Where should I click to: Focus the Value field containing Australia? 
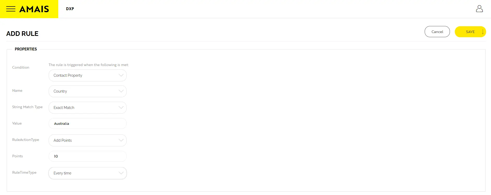pyautogui.click(x=88, y=123)
